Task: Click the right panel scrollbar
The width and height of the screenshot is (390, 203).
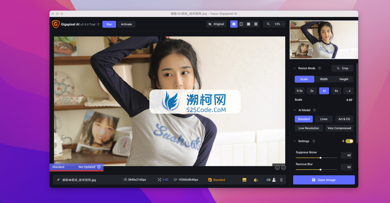Action: 357,103
